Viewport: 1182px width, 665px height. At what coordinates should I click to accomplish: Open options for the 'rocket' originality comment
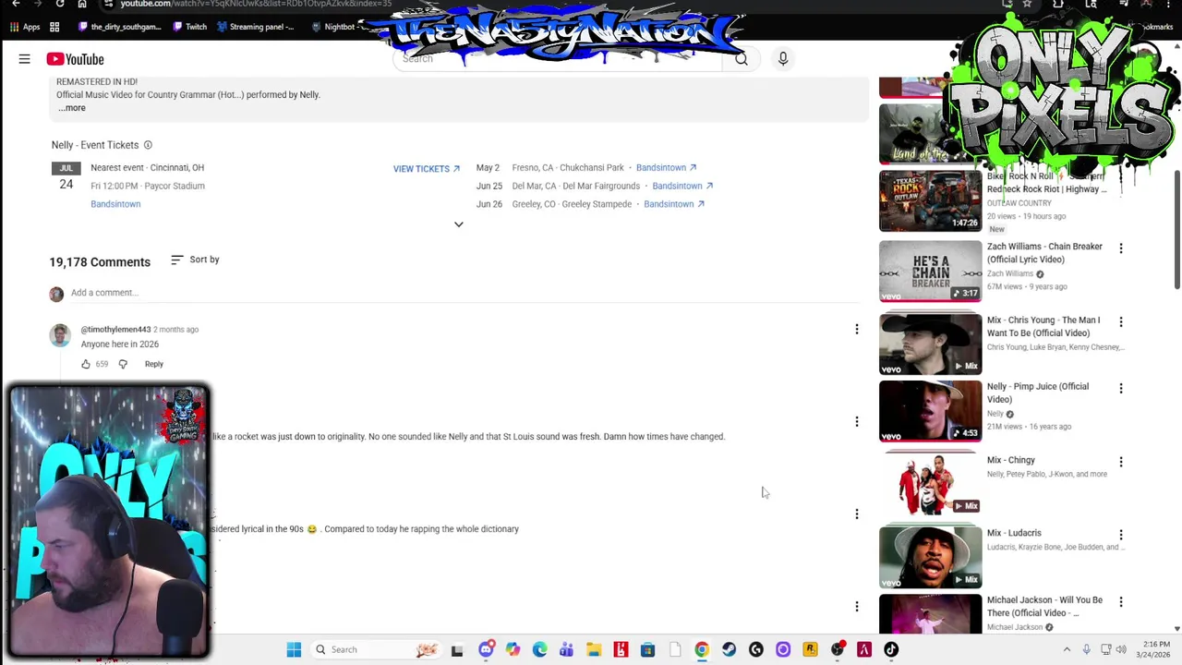tap(856, 421)
